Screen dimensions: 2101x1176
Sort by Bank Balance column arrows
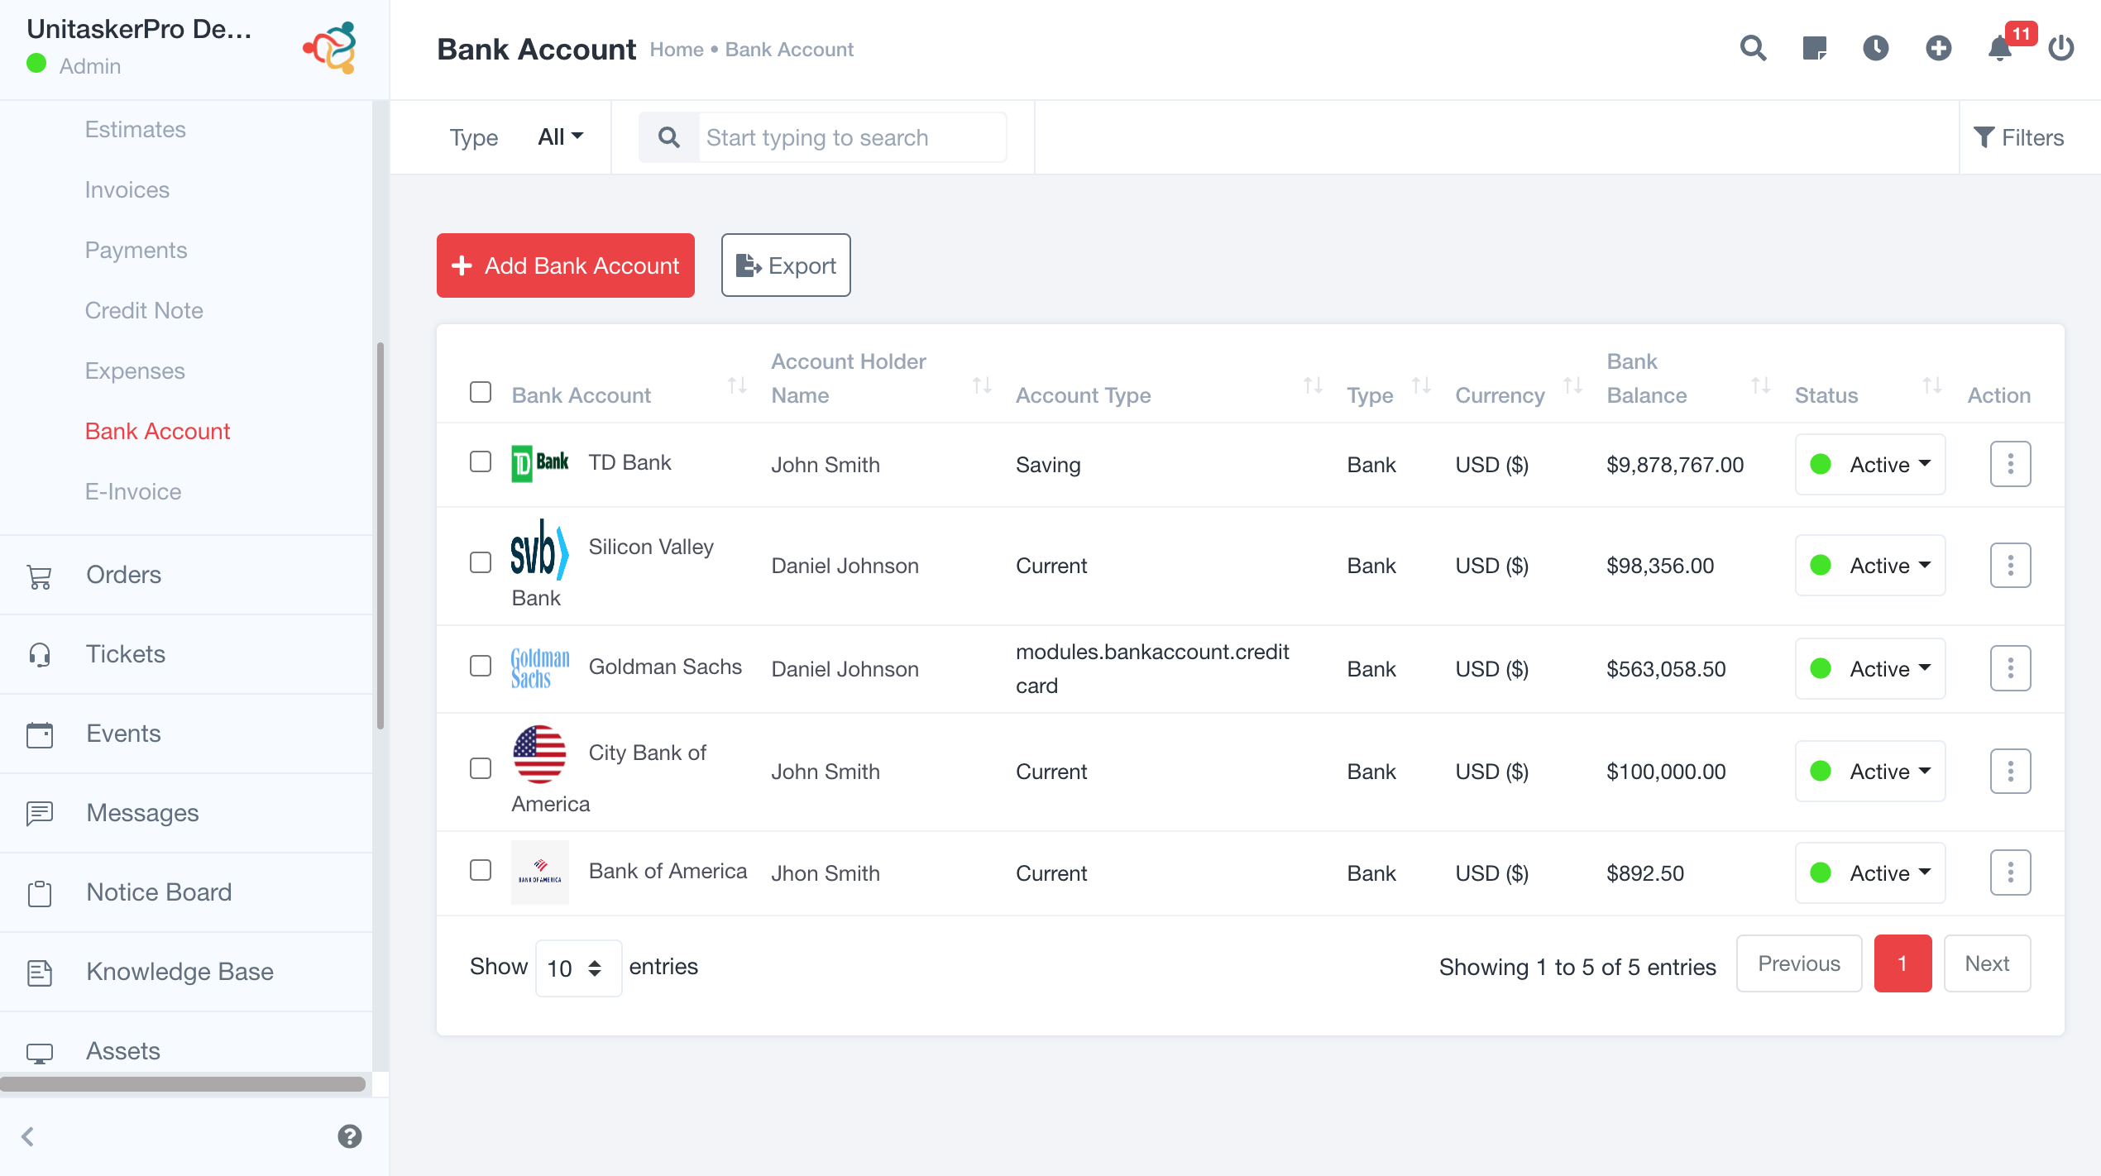click(x=1760, y=385)
